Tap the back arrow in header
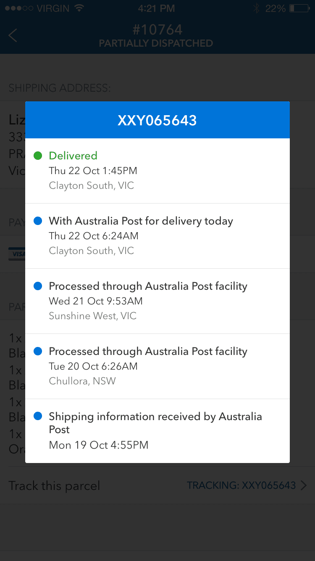 [x=13, y=35]
